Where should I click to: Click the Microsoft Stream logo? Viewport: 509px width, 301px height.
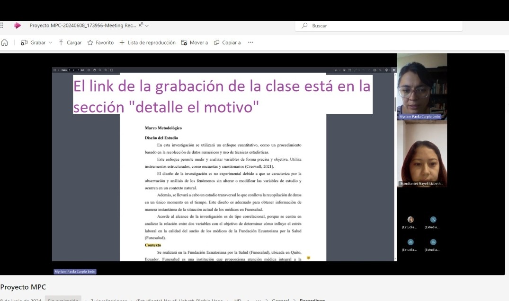click(x=18, y=26)
